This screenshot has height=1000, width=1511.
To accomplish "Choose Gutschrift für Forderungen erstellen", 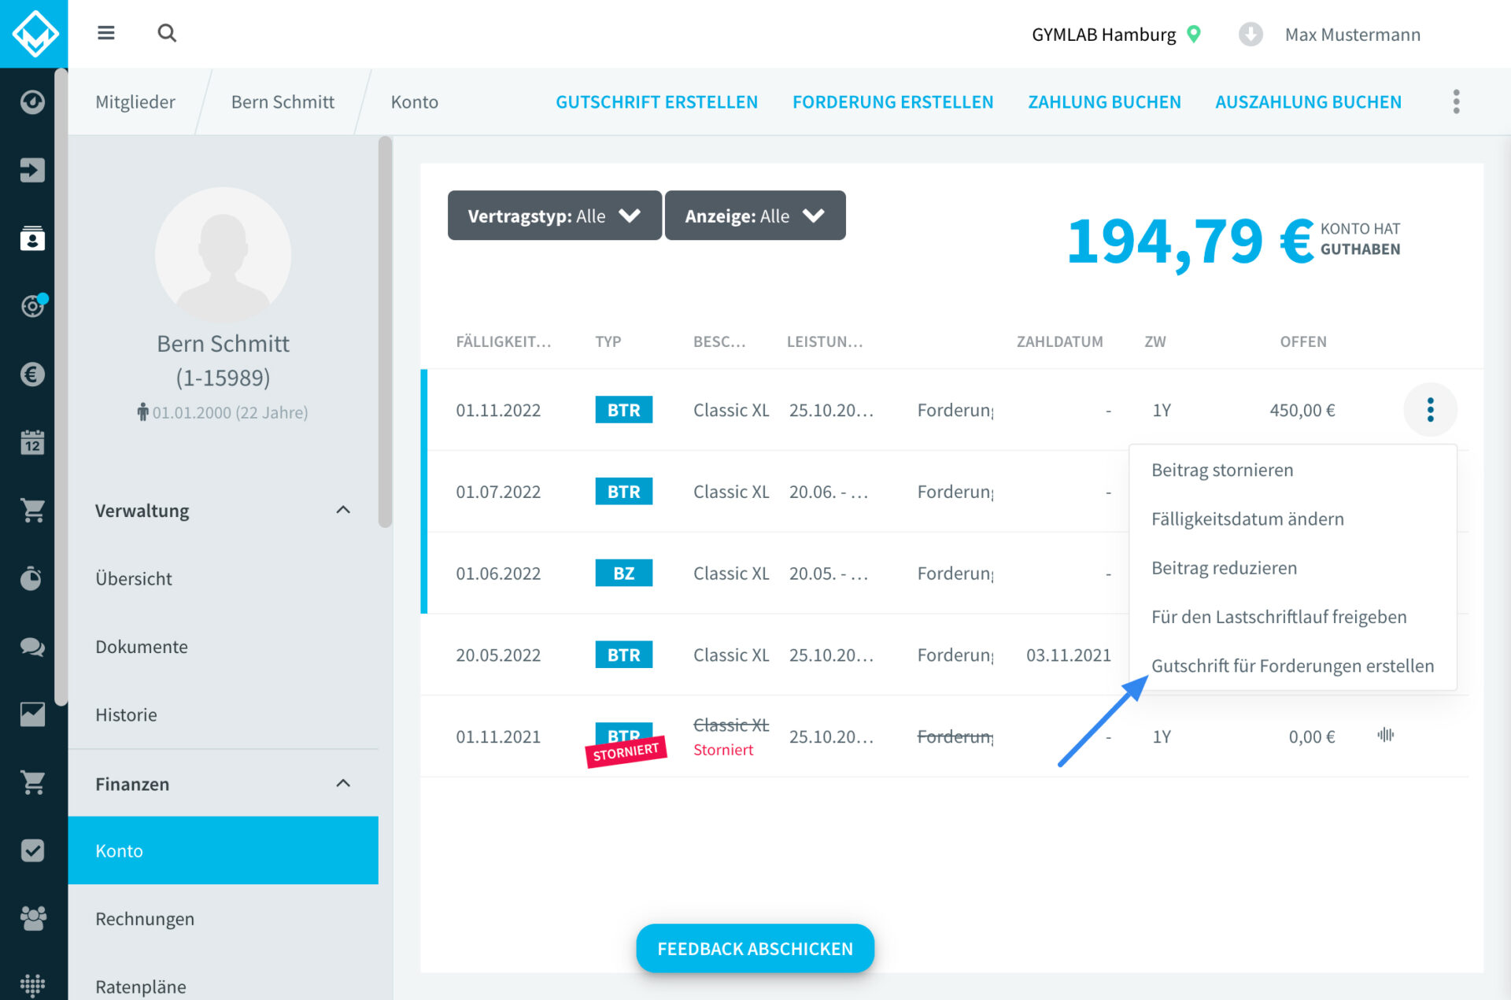I will [x=1292, y=666].
